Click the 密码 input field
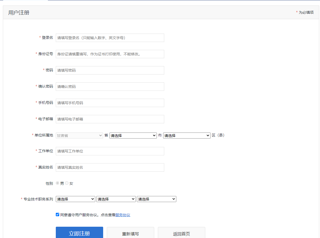The height and width of the screenshot is (238, 320). 110,70
